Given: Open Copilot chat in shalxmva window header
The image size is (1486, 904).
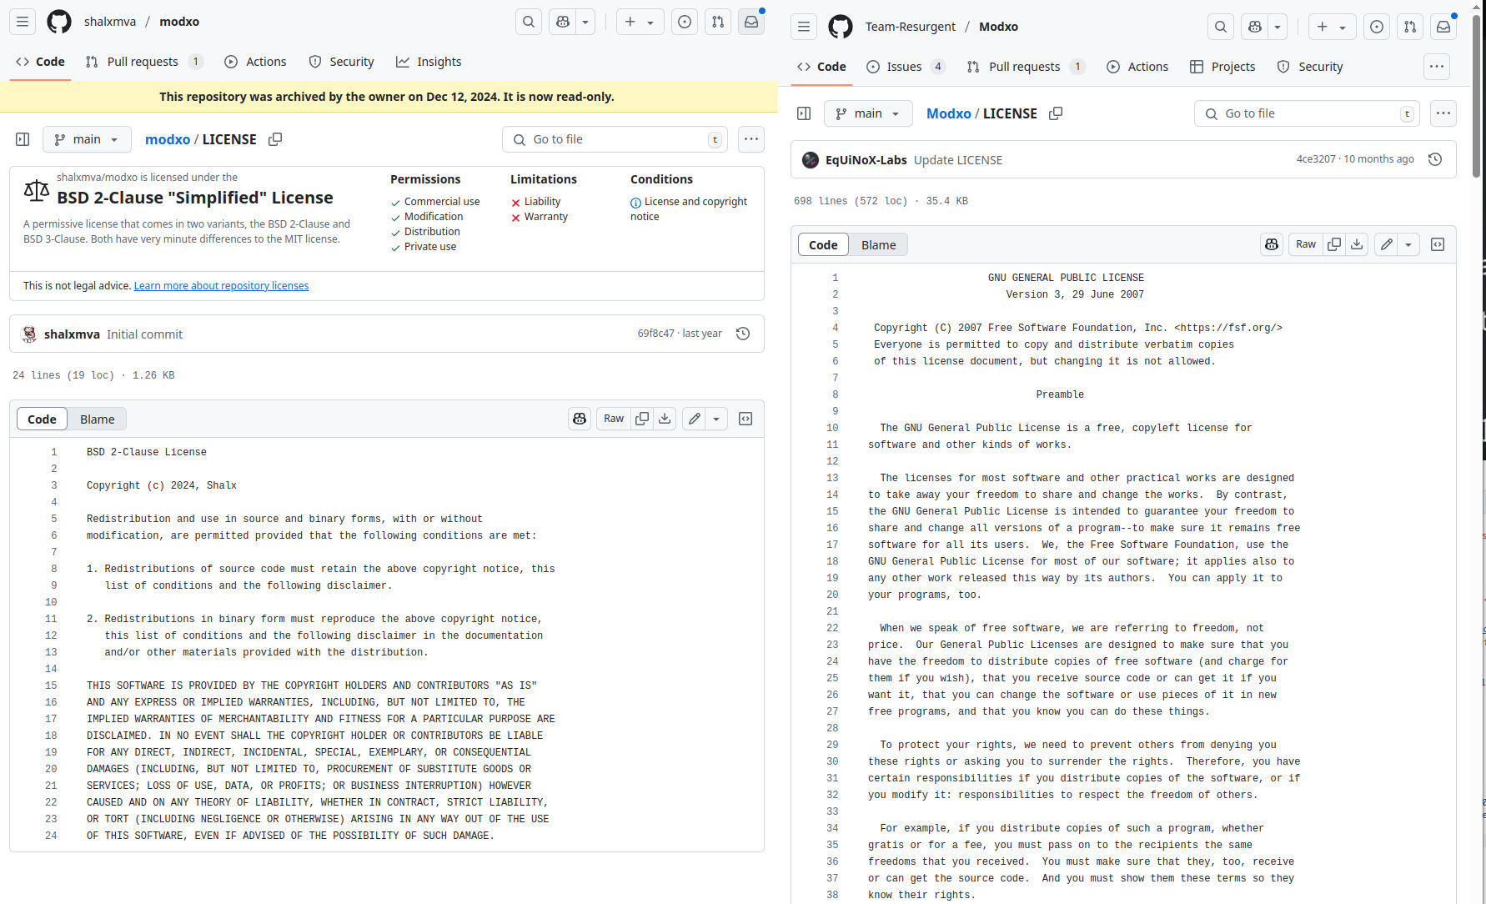Looking at the screenshot, I should pos(563,22).
